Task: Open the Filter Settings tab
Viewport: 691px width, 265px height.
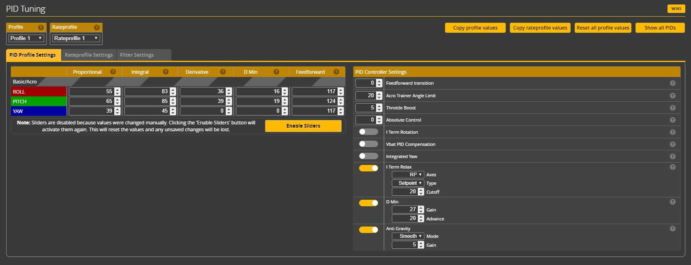Action: (x=137, y=55)
